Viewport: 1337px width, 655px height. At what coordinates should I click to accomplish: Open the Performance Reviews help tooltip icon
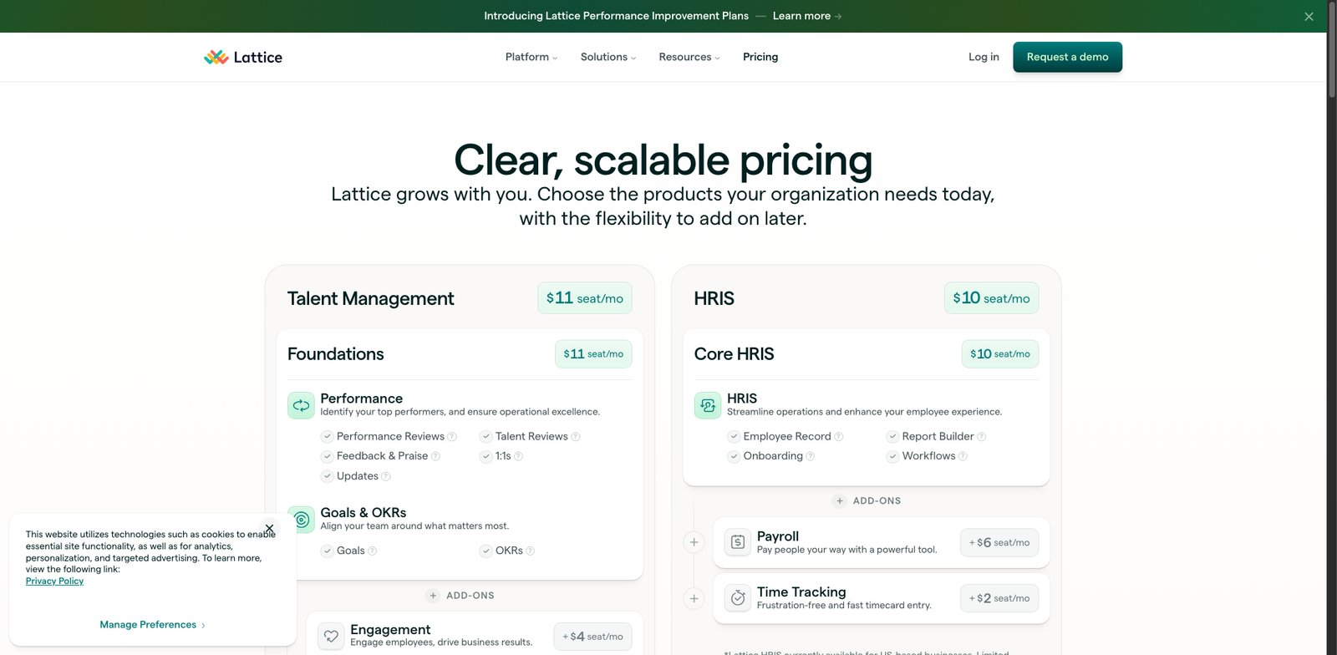pyautogui.click(x=452, y=437)
